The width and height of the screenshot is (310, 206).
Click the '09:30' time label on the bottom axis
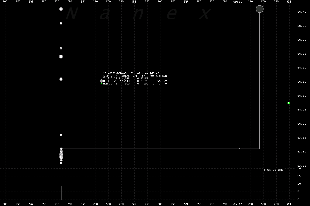(238, 204)
